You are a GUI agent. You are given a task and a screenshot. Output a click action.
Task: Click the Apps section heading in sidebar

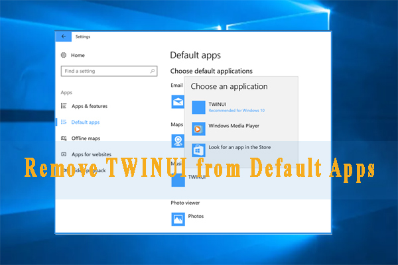(x=66, y=93)
